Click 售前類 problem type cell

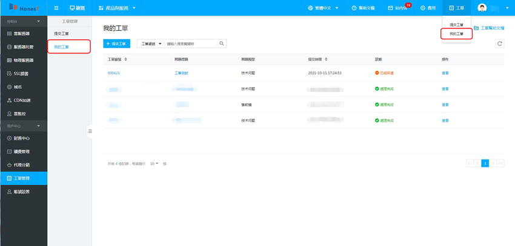pos(247,105)
